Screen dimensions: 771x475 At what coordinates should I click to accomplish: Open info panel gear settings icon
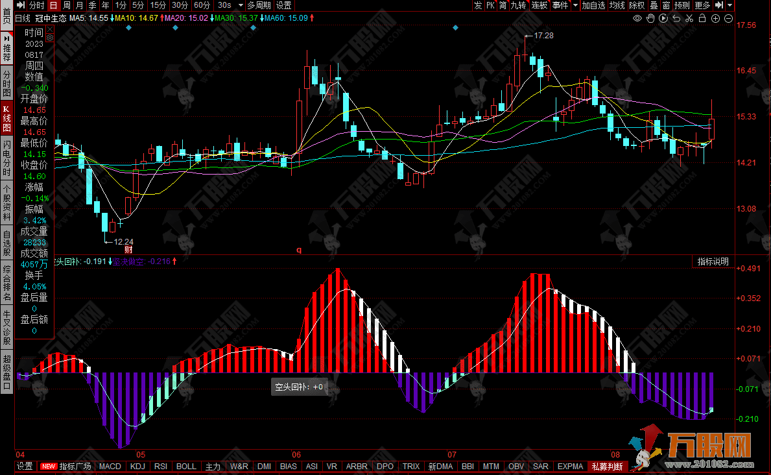pos(50,38)
